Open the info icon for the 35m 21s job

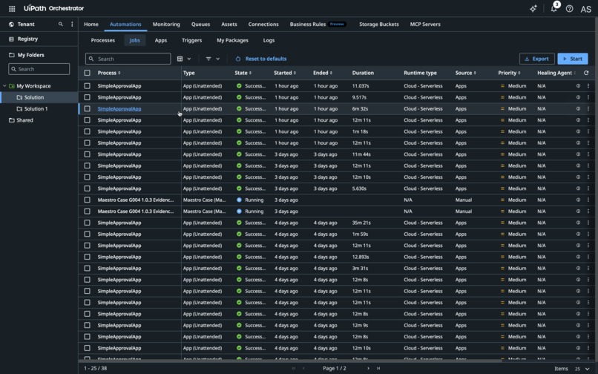pyautogui.click(x=578, y=223)
